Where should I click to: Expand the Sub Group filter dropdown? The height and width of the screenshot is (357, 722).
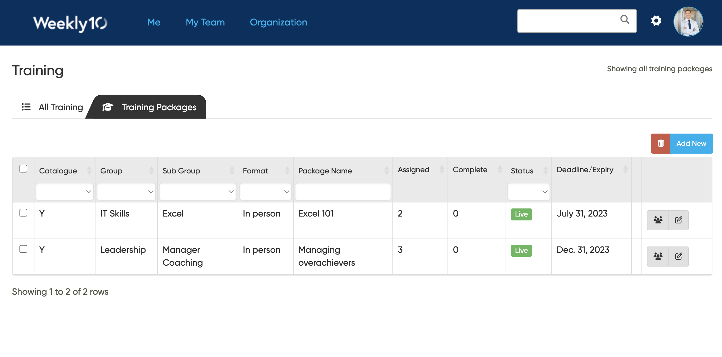198,191
